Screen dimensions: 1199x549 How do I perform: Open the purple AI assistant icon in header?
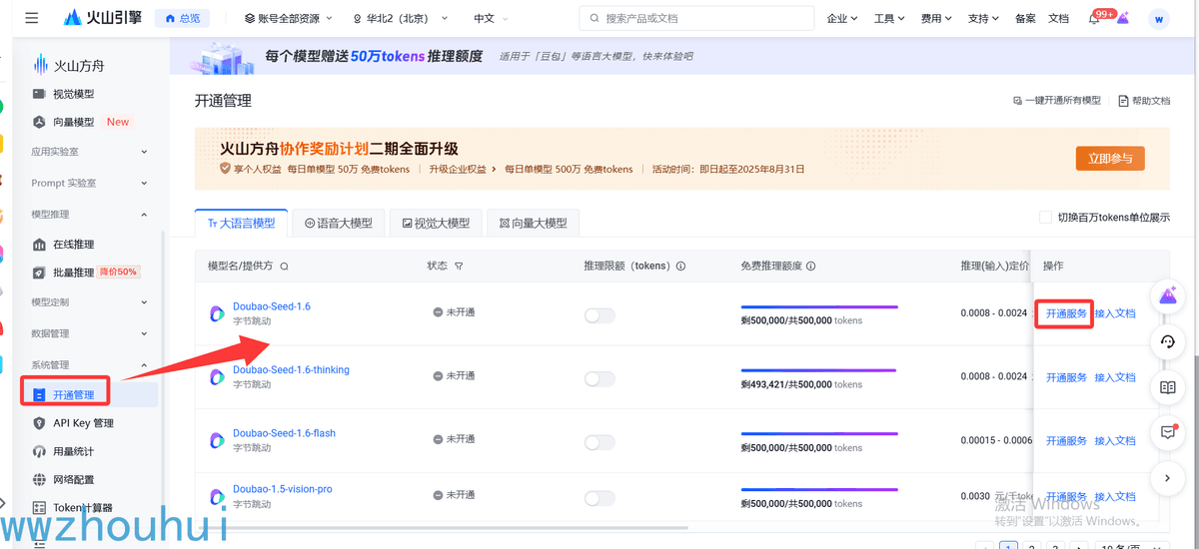pyautogui.click(x=1123, y=18)
